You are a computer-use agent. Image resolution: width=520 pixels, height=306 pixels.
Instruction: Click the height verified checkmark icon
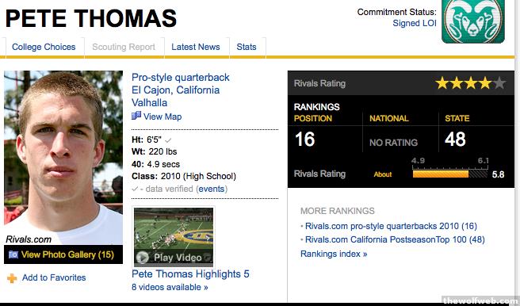click(168, 140)
